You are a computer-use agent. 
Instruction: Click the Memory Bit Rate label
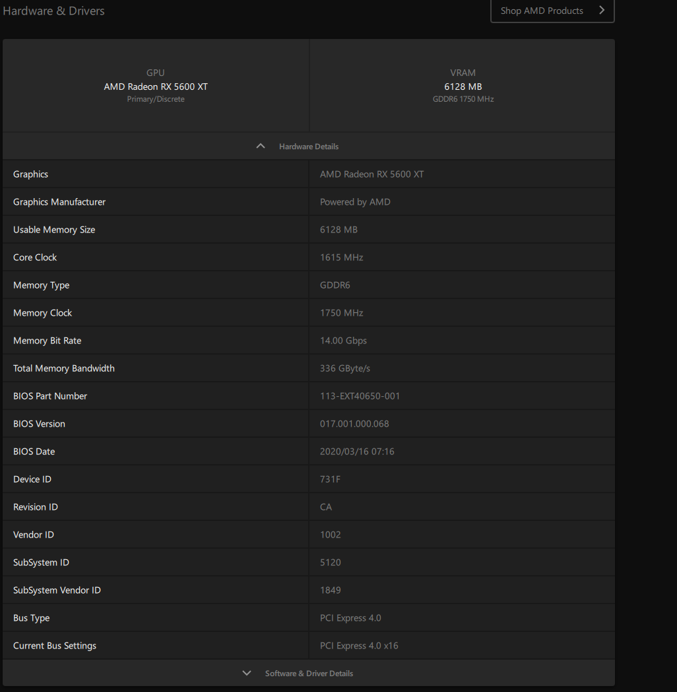pyautogui.click(x=48, y=341)
